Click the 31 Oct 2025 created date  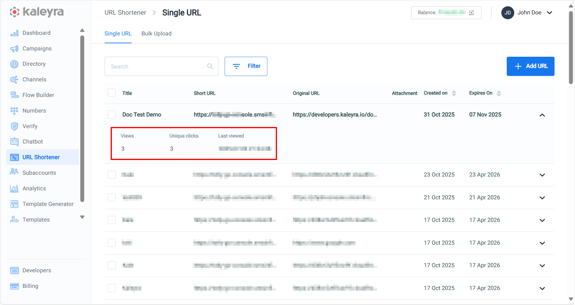pos(439,115)
